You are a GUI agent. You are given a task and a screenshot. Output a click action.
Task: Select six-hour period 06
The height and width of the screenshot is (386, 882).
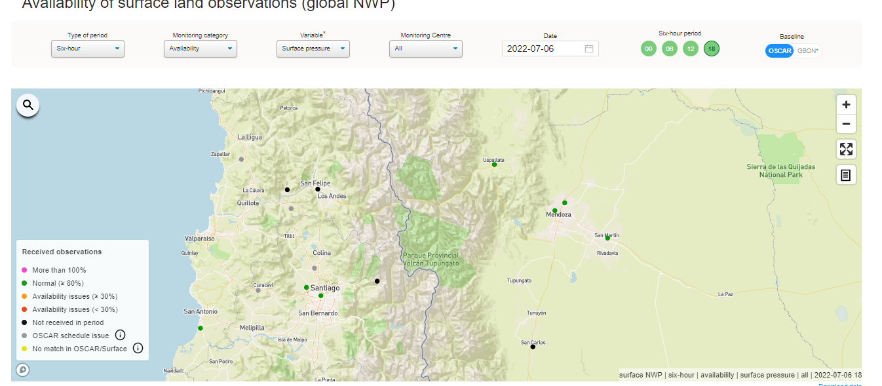click(x=670, y=49)
